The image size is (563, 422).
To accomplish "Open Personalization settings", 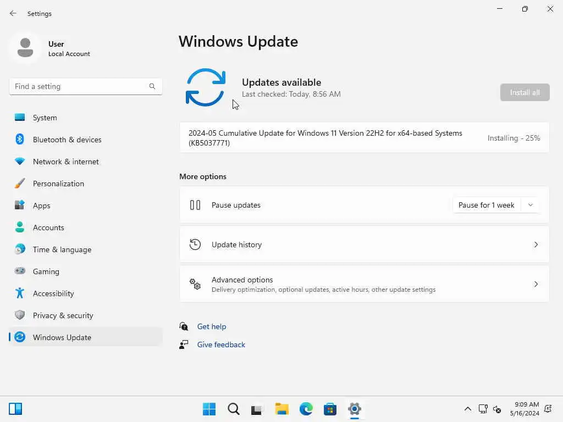I will (x=85, y=184).
